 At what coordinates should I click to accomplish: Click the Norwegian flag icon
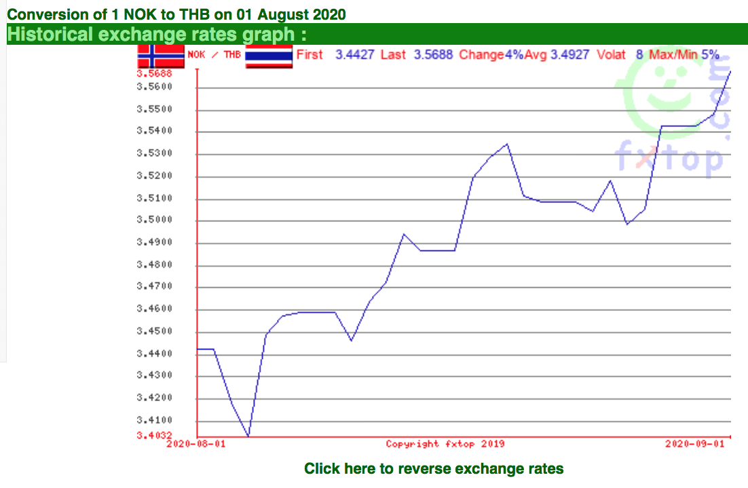click(x=161, y=56)
